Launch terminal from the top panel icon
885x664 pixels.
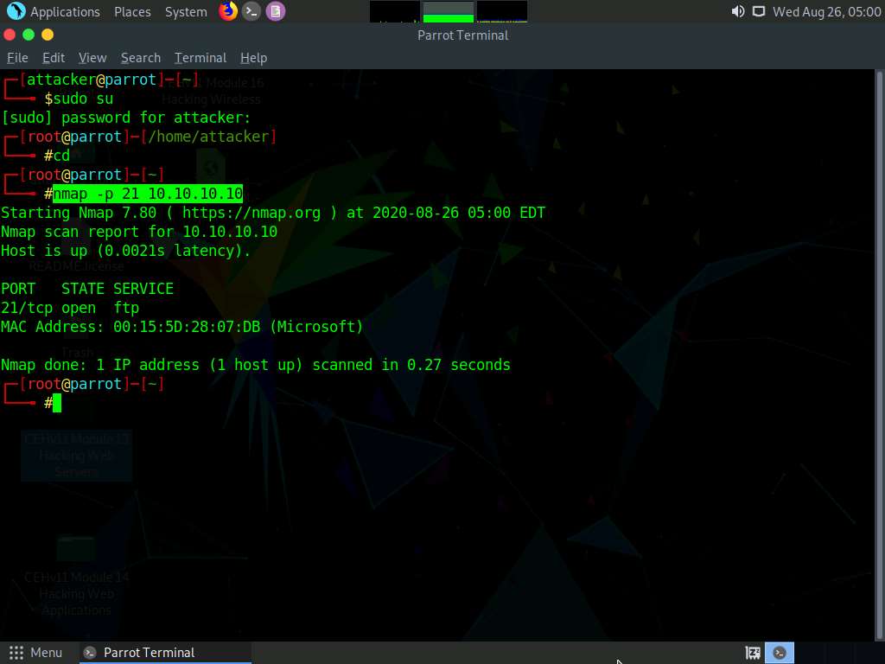[251, 10]
